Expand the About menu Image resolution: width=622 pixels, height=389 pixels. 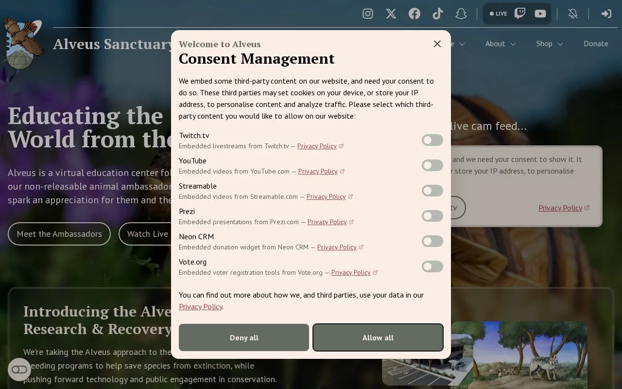point(501,44)
